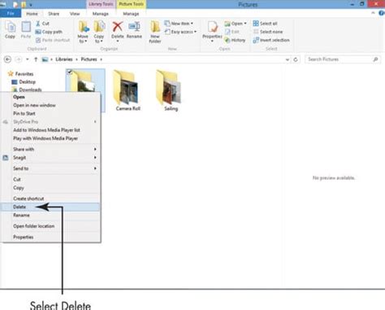Open the Library Tools Manage tab
This screenshot has width=385, height=310.
tap(101, 14)
